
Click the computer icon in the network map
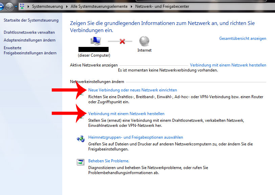(95, 41)
